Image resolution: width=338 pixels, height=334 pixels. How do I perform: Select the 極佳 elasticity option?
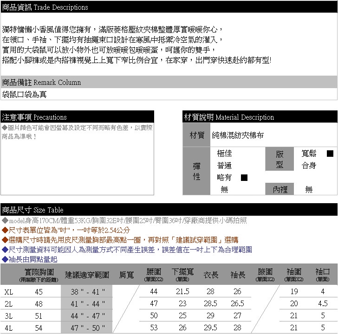pyautogui.click(x=224, y=154)
